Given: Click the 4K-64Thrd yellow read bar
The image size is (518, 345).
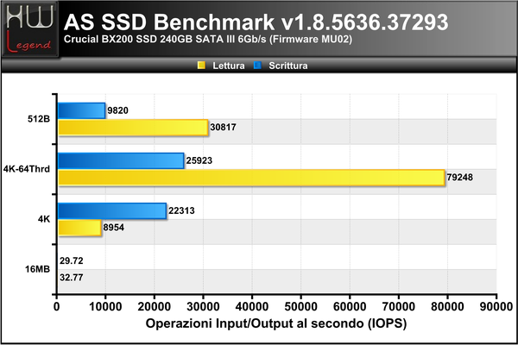Looking at the screenshot, I should point(251,178).
